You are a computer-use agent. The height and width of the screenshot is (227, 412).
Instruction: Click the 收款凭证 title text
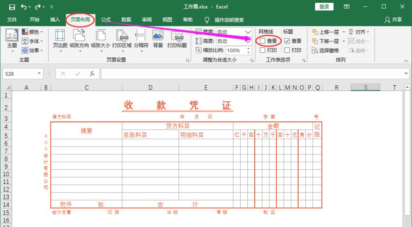pos(178,105)
